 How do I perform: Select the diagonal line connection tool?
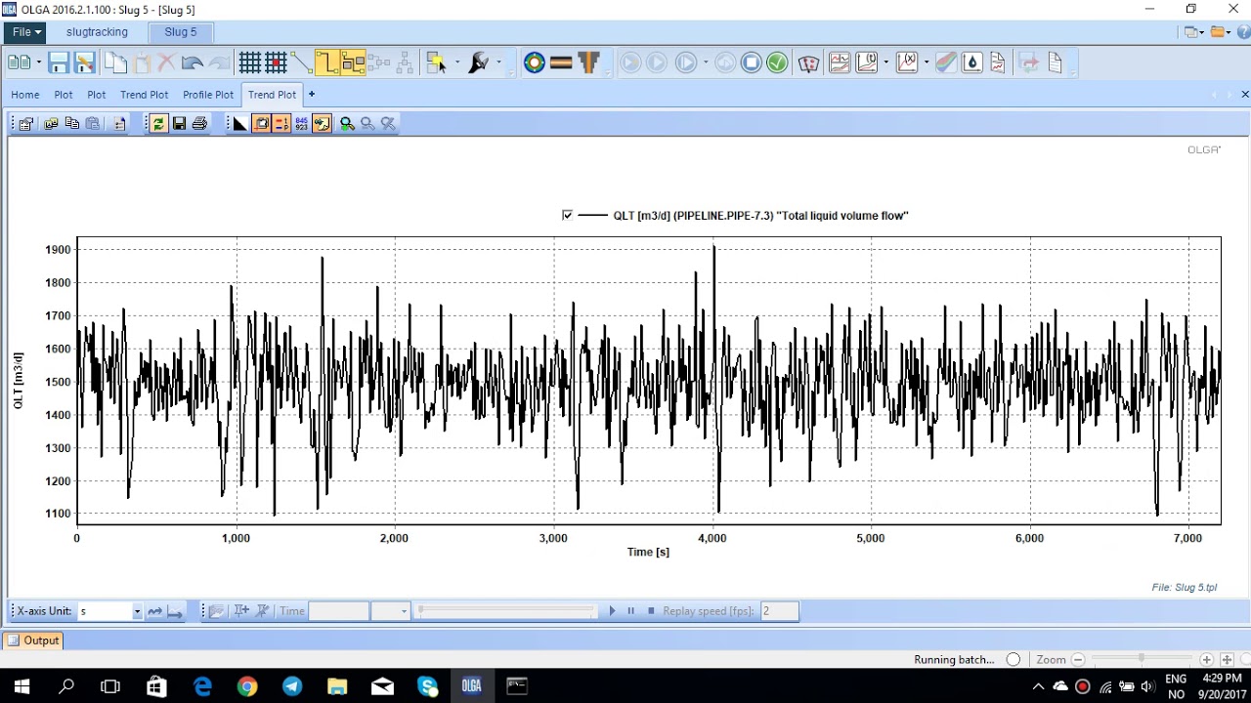301,63
